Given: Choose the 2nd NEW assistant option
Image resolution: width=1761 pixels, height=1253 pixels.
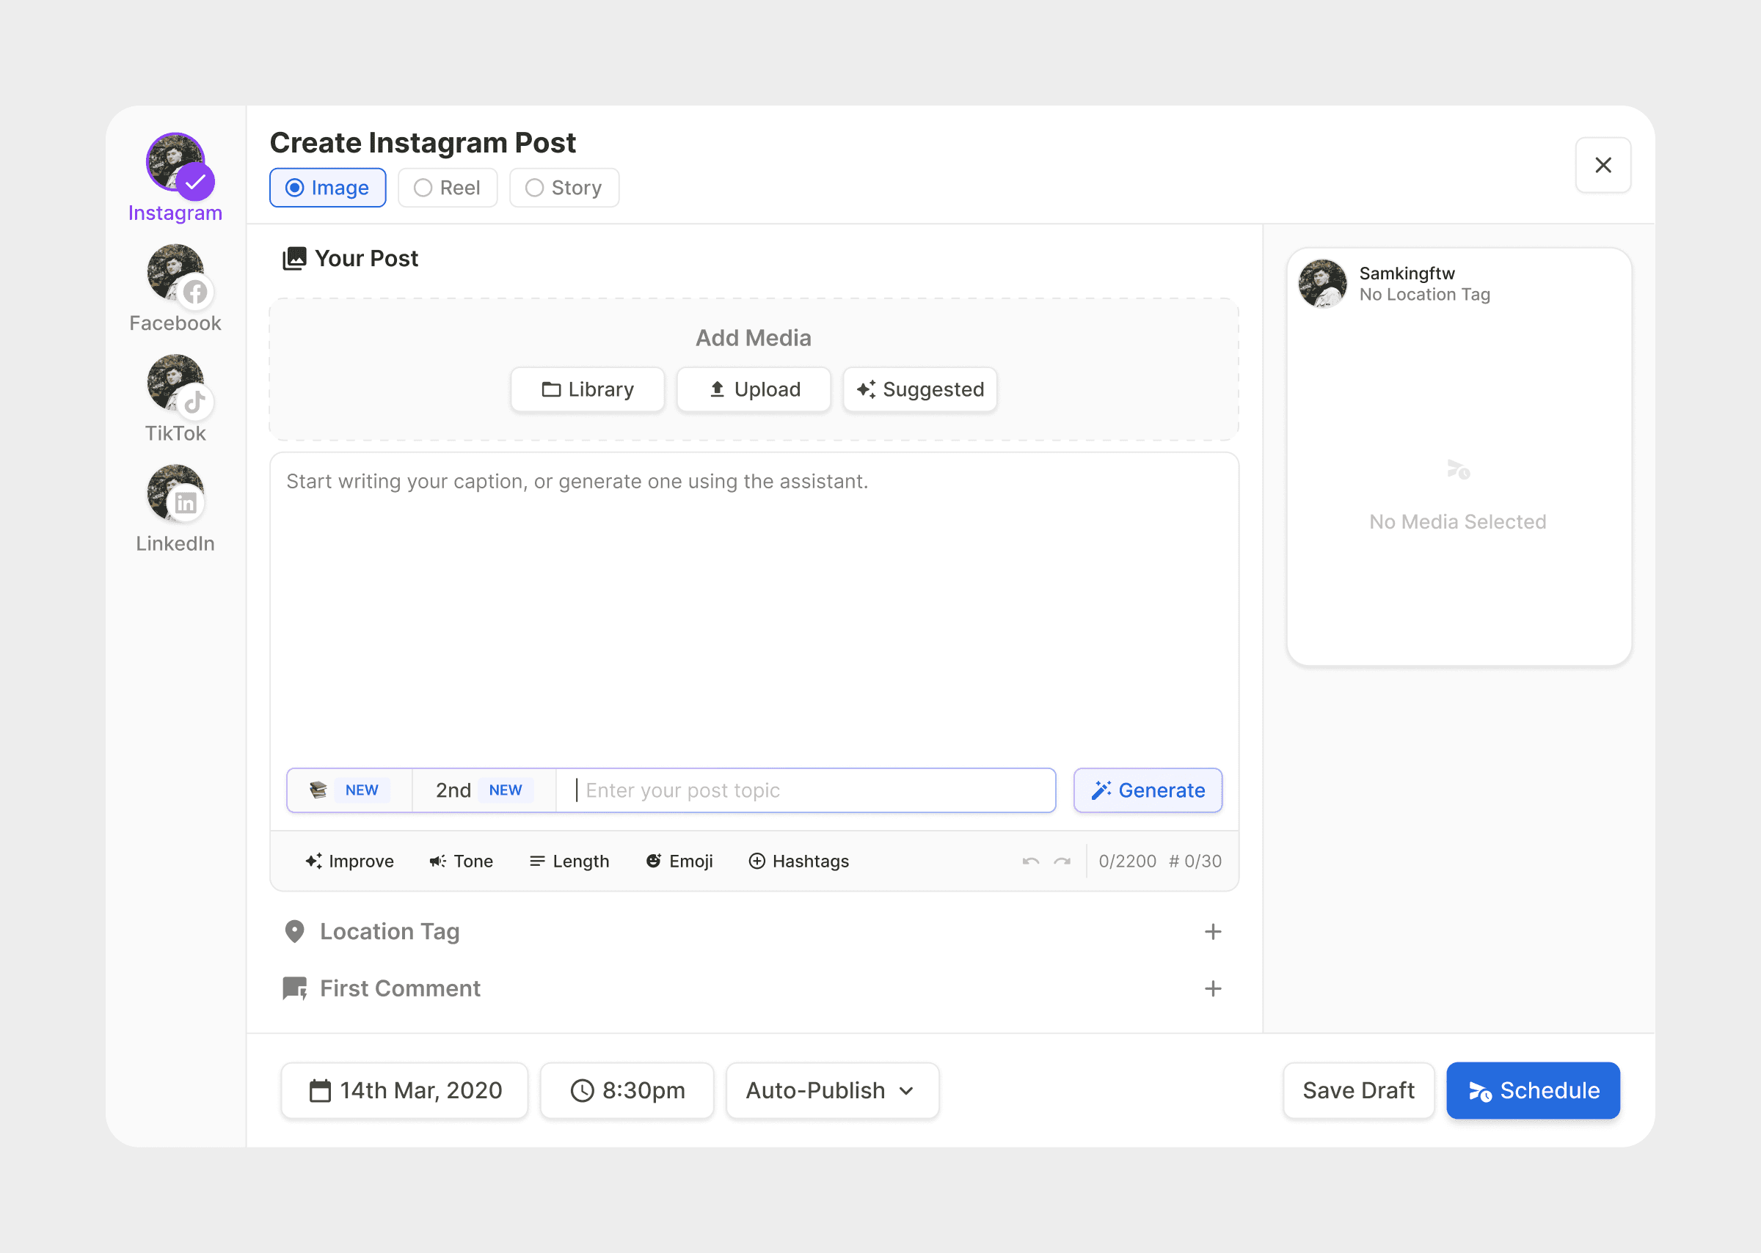Looking at the screenshot, I should [x=484, y=790].
